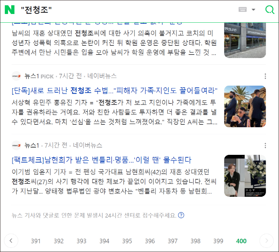Open the Naver home logo
Image resolution: width=279 pixels, height=252 pixels.
(10, 10)
